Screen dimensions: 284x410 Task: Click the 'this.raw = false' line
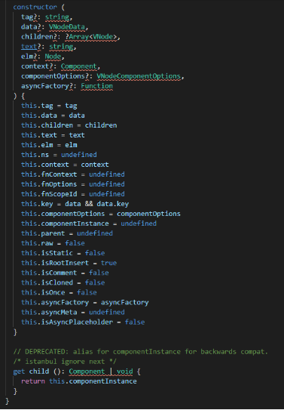pos(53,243)
